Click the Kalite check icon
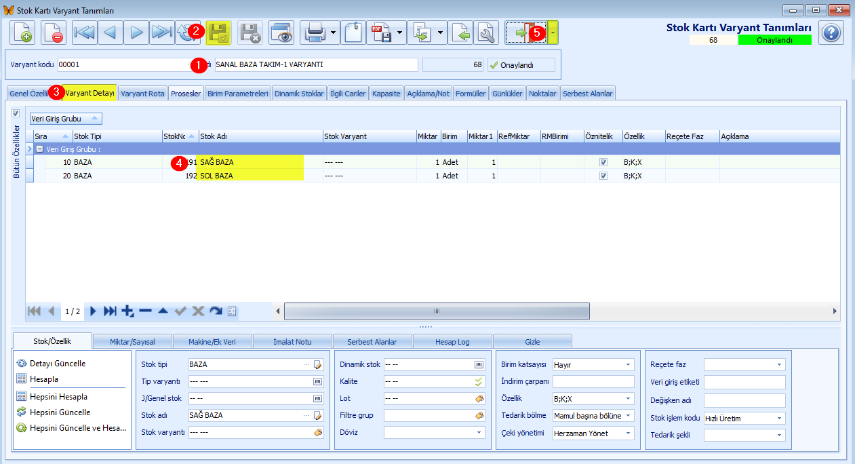 pos(479,381)
